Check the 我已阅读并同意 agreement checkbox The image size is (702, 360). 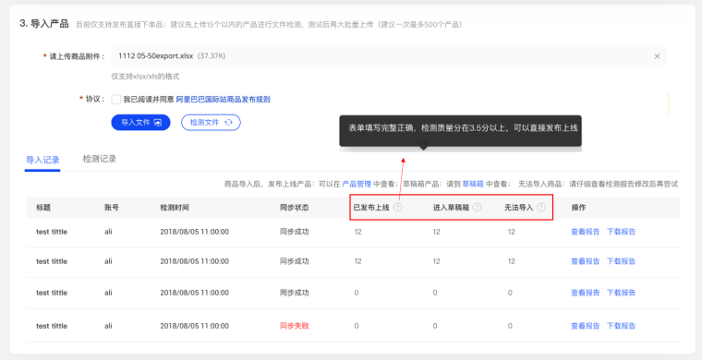click(x=116, y=100)
